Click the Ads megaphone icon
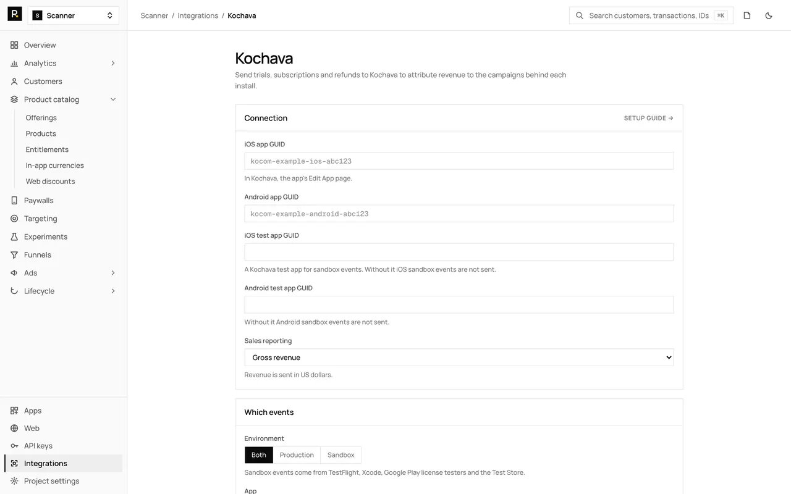 point(14,273)
